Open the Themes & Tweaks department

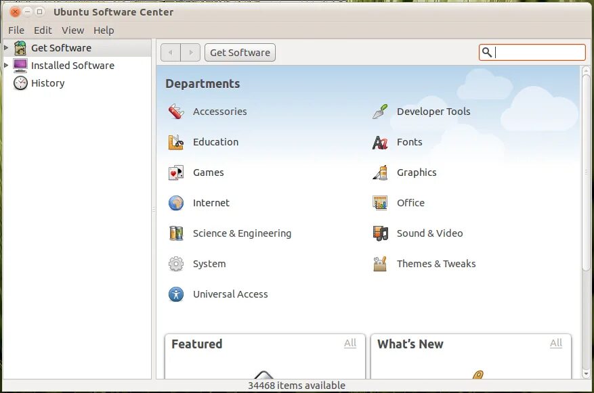click(x=436, y=264)
